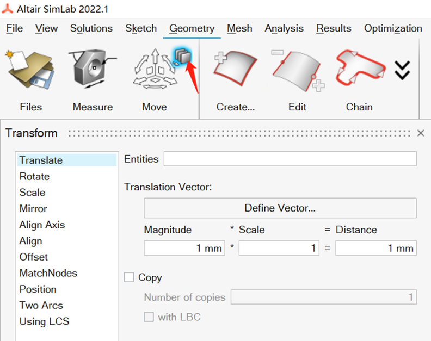Expand more ribbon tools with double chevron
431x341 pixels.
pyautogui.click(x=402, y=70)
